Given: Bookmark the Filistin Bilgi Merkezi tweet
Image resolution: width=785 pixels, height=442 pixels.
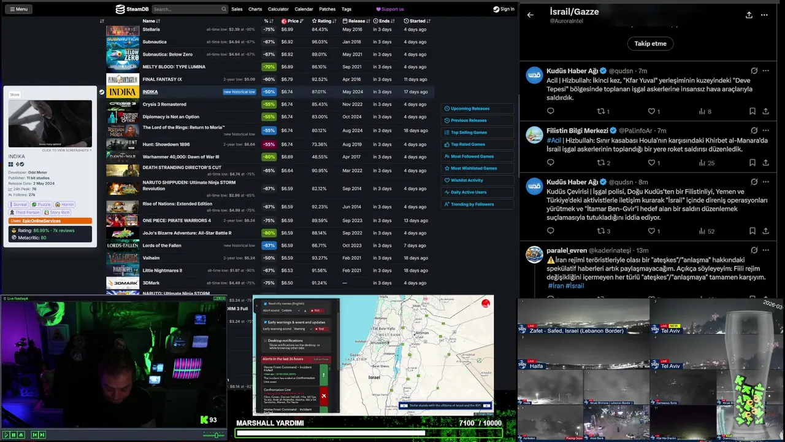Looking at the screenshot, I should 752,163.
